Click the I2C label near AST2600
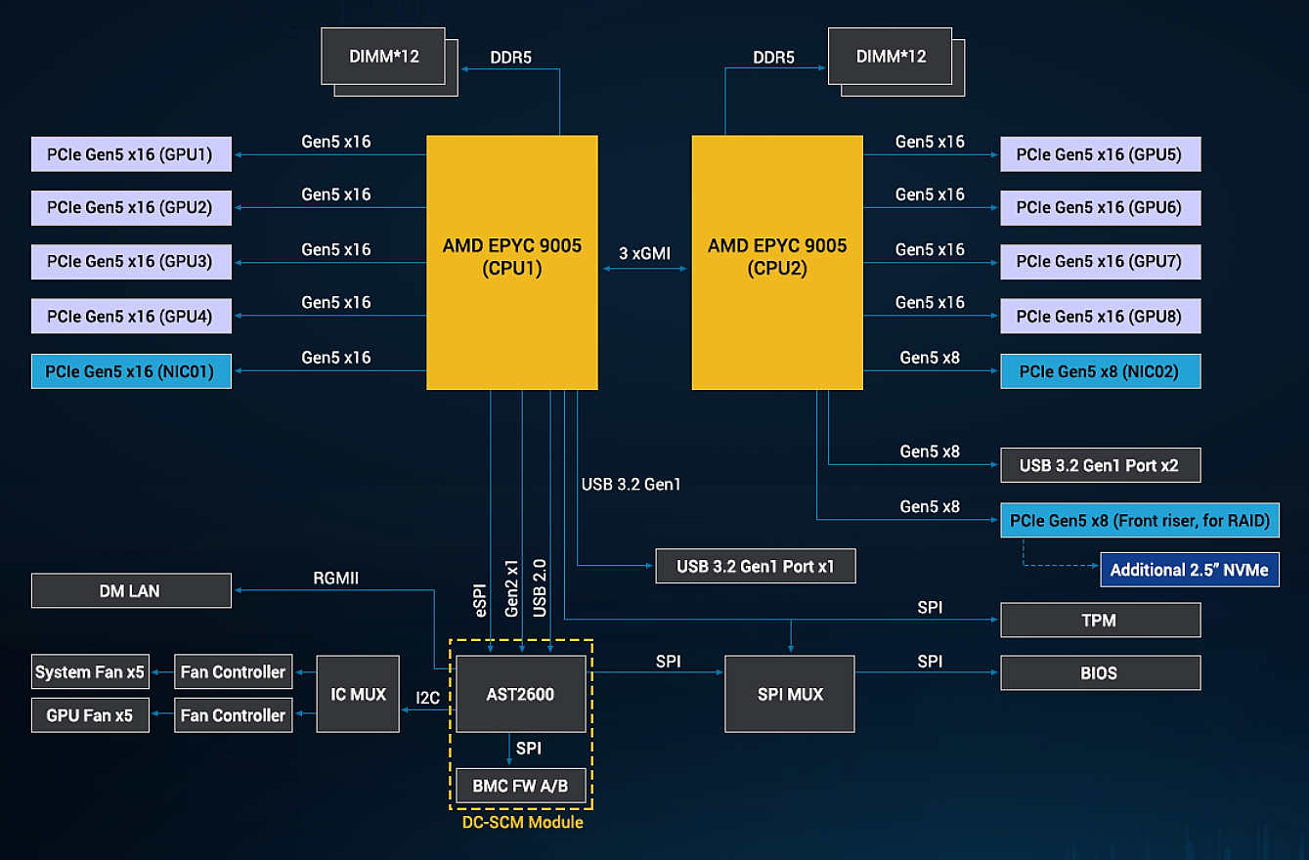The height and width of the screenshot is (860, 1309). point(428,698)
